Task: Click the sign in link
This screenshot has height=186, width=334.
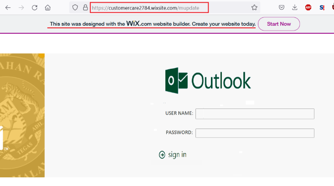Action: tap(177, 155)
